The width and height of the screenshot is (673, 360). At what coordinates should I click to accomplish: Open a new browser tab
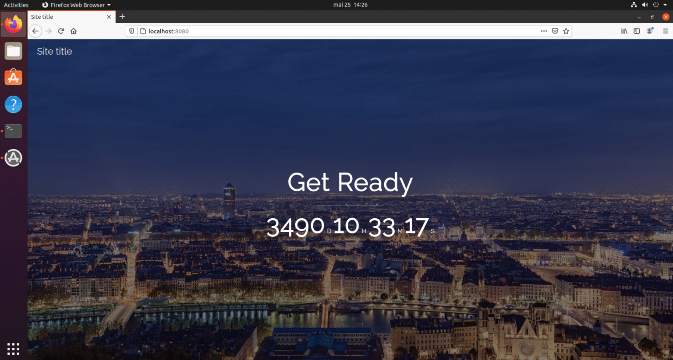[122, 17]
